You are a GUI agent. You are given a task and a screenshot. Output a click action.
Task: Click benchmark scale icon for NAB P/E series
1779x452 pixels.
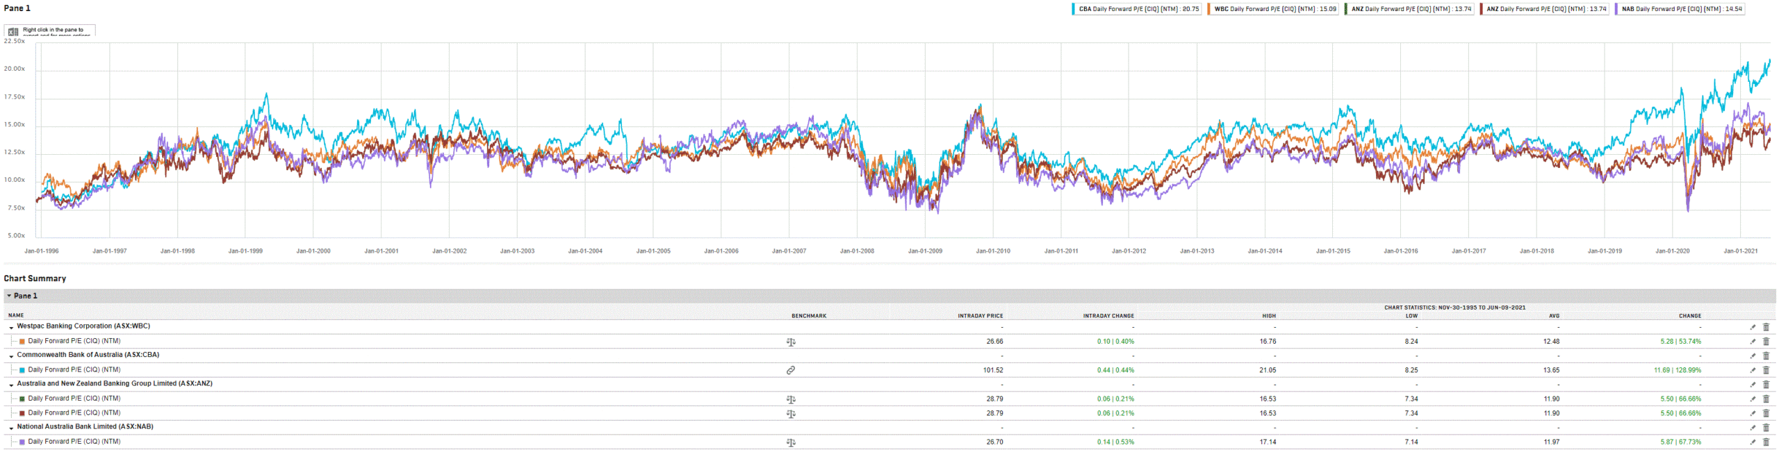[790, 442]
